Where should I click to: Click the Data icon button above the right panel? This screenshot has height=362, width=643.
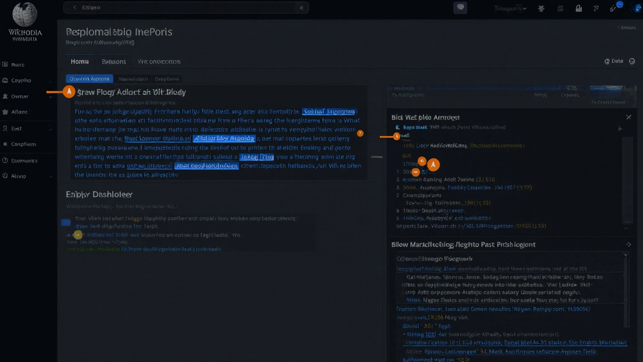click(x=614, y=61)
